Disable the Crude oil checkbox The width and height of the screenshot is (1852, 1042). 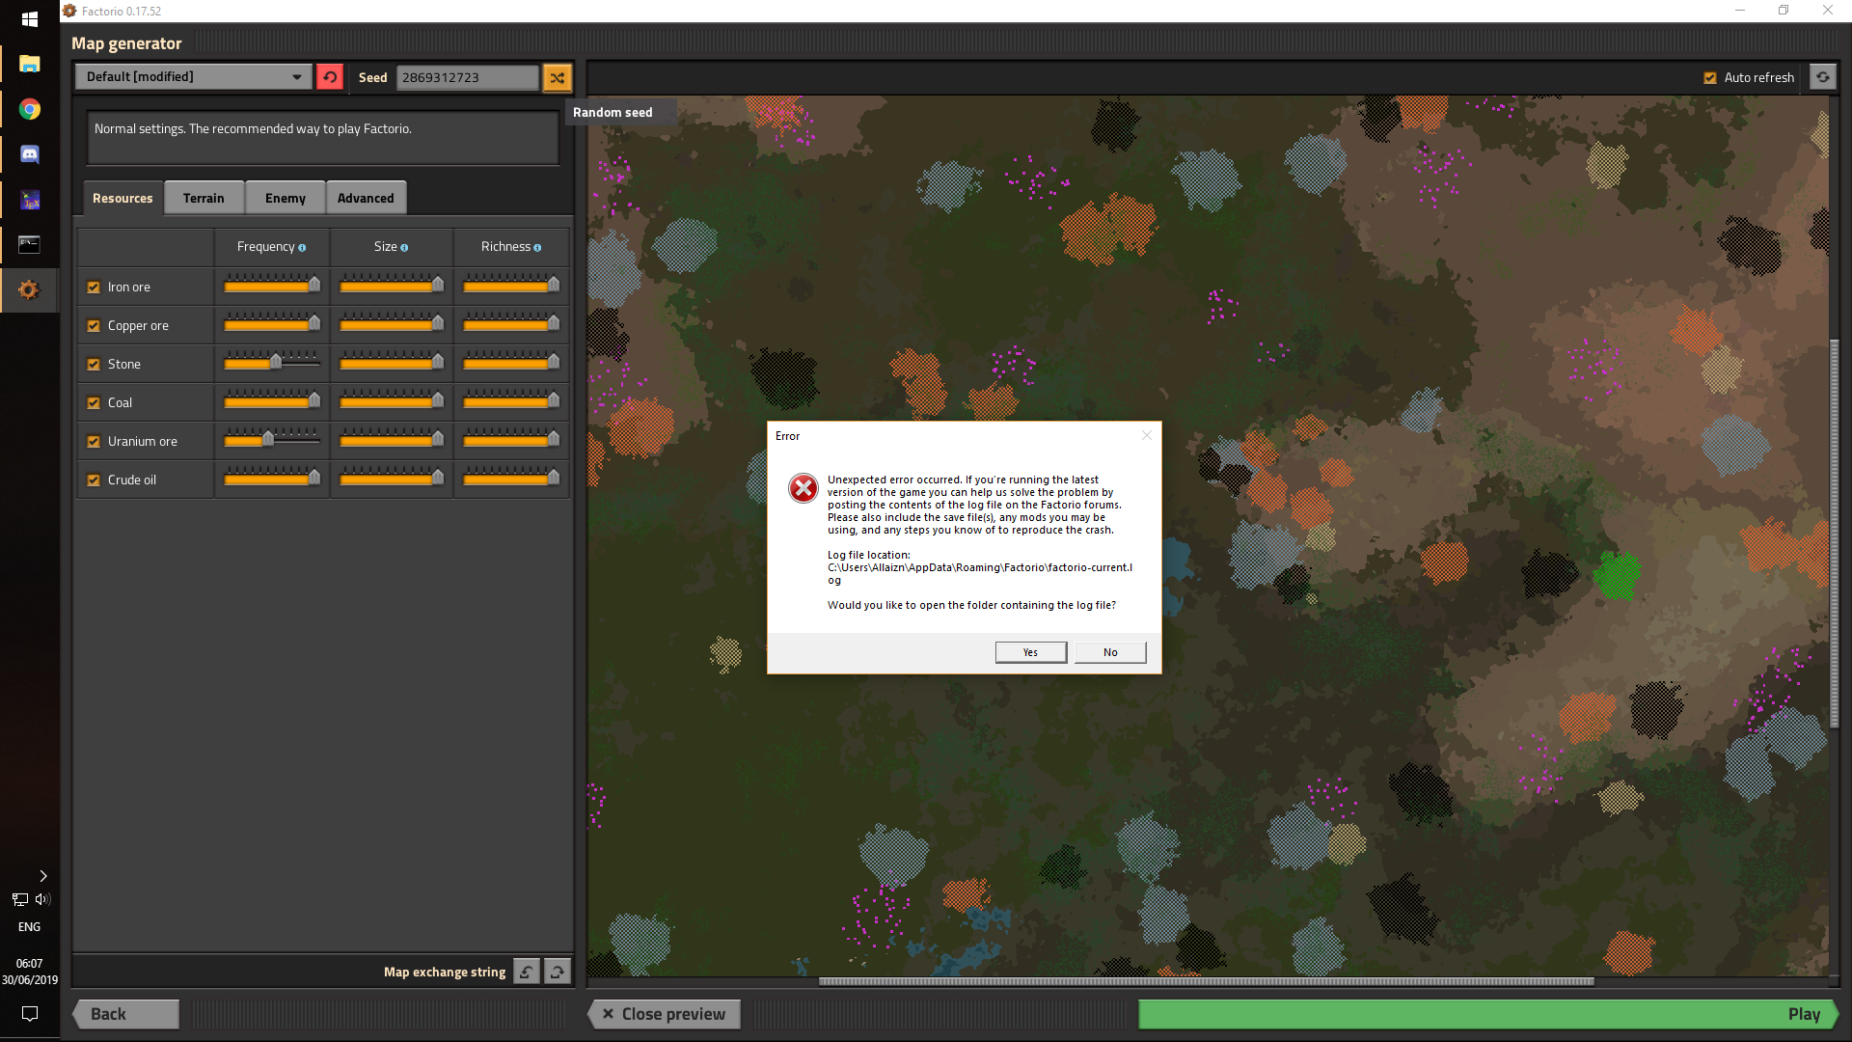coord(94,480)
